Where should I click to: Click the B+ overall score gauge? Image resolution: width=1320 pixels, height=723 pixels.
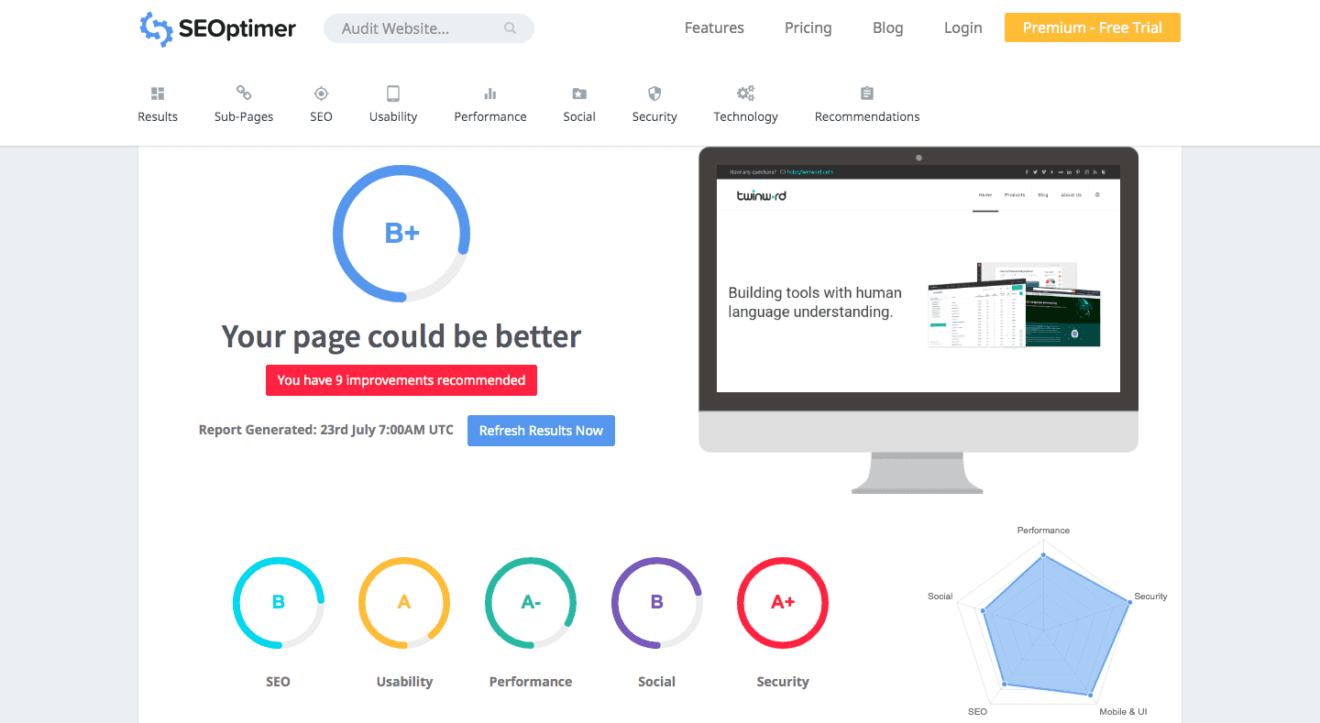[x=401, y=233]
